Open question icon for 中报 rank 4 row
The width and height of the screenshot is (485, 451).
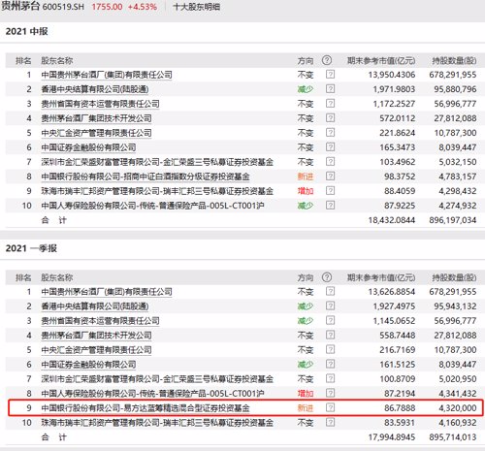[x=330, y=118]
